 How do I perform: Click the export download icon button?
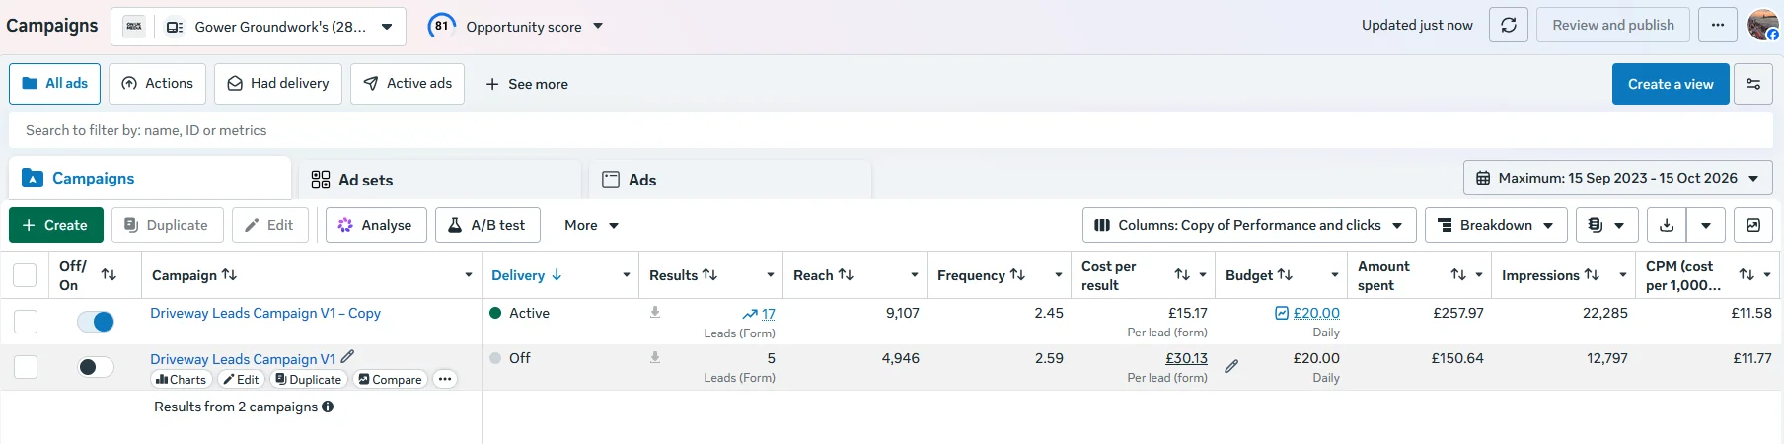pos(1667,225)
